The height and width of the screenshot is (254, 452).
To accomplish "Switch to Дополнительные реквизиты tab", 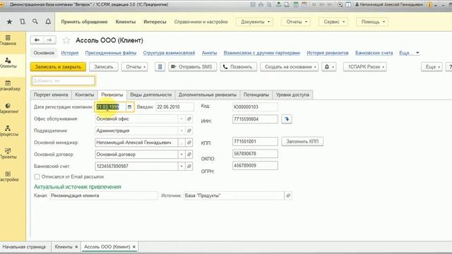I will [x=207, y=95].
